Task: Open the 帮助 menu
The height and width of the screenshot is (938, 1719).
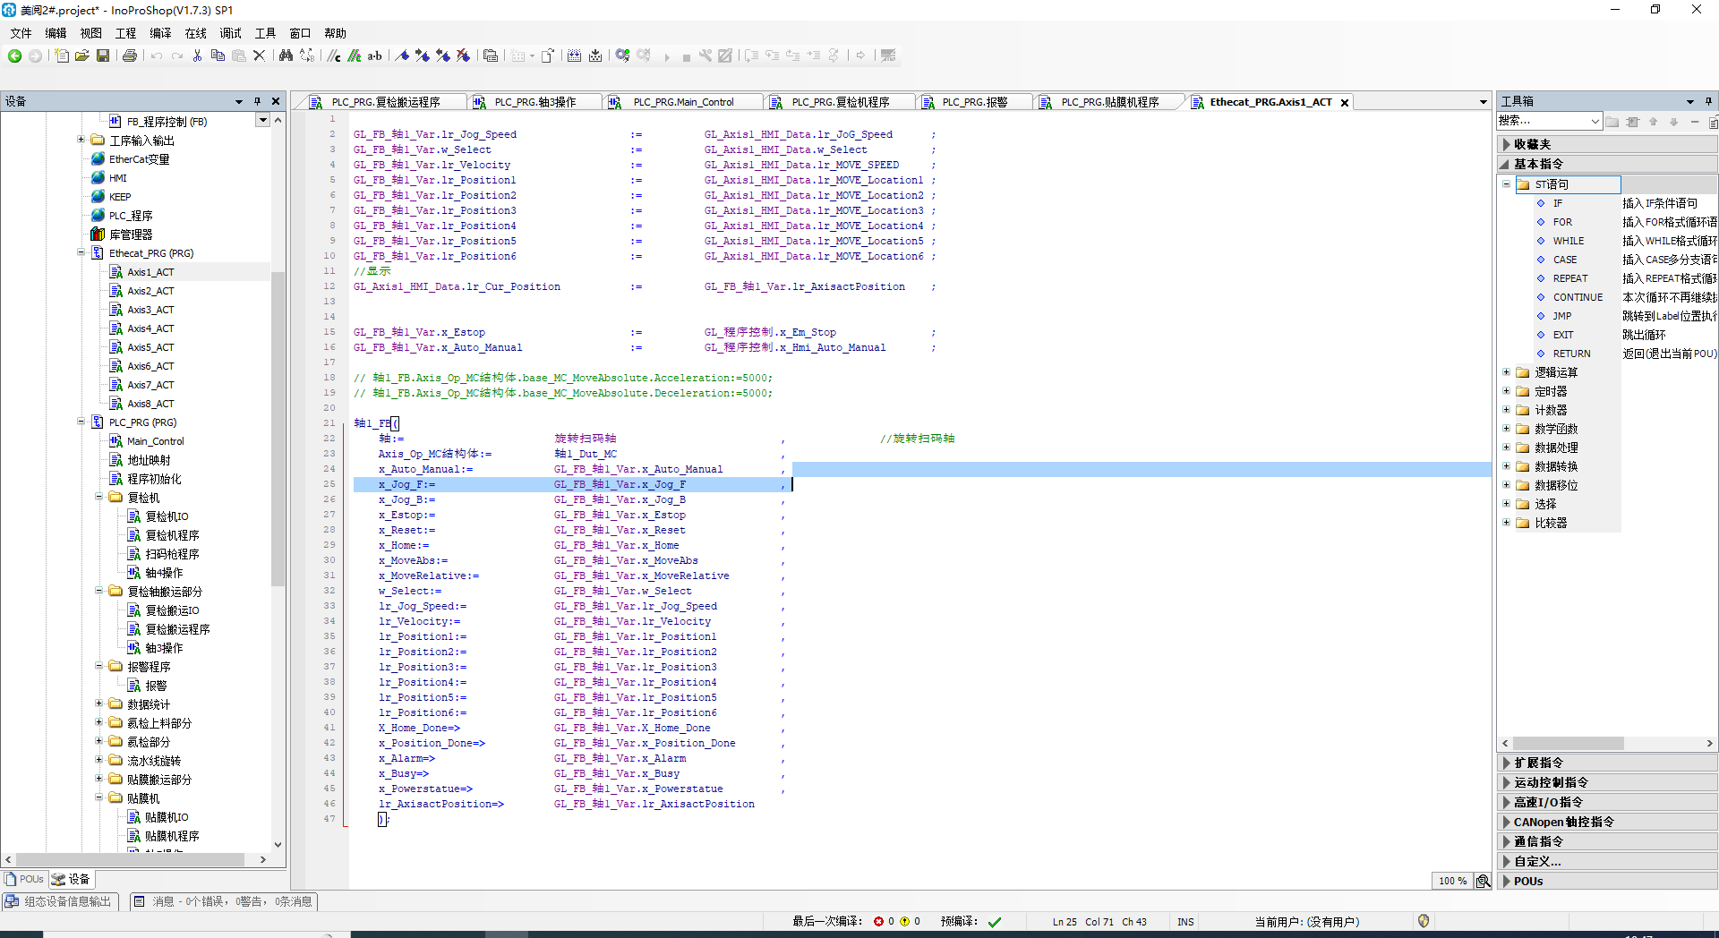Action: (x=335, y=33)
